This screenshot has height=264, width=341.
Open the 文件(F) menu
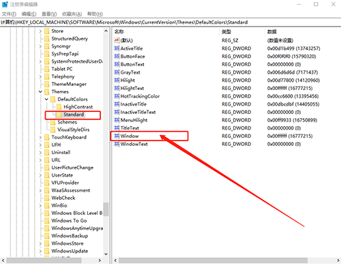[9, 14]
